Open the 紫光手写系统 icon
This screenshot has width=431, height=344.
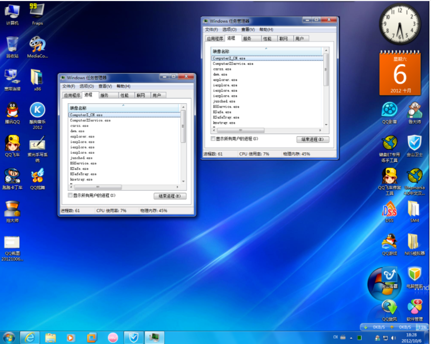point(37,149)
